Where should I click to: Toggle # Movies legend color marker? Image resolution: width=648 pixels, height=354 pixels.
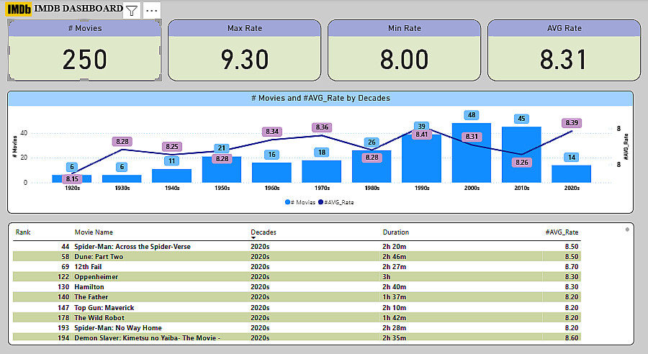tap(287, 202)
